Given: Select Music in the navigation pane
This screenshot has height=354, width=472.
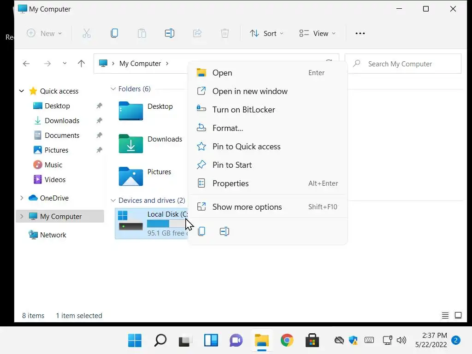Looking at the screenshot, I should coord(53,165).
